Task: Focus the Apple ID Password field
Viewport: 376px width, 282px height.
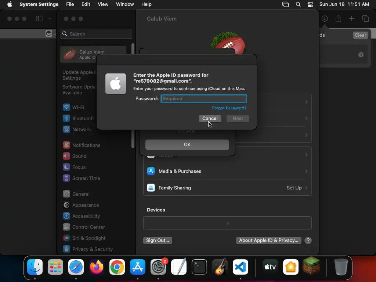Action: tap(203, 98)
